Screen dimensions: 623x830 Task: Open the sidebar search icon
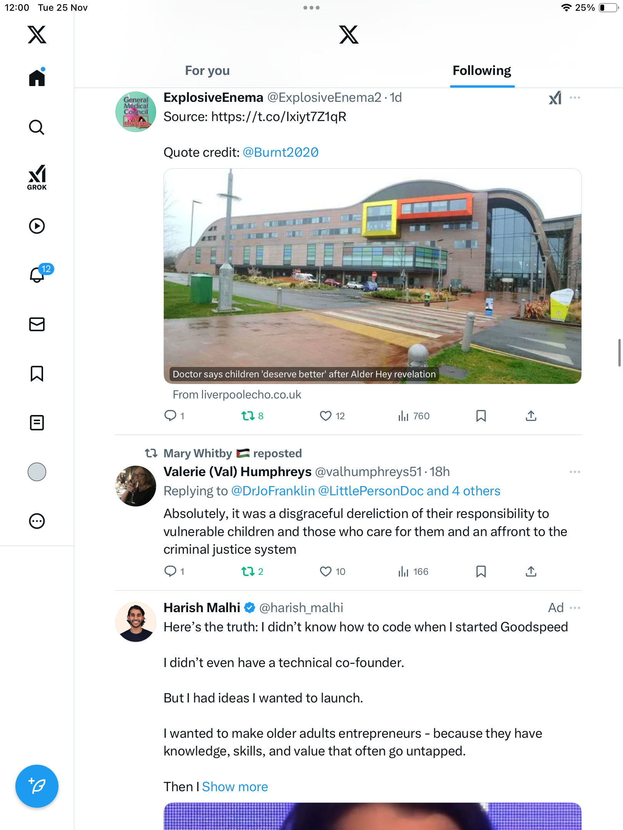37,127
